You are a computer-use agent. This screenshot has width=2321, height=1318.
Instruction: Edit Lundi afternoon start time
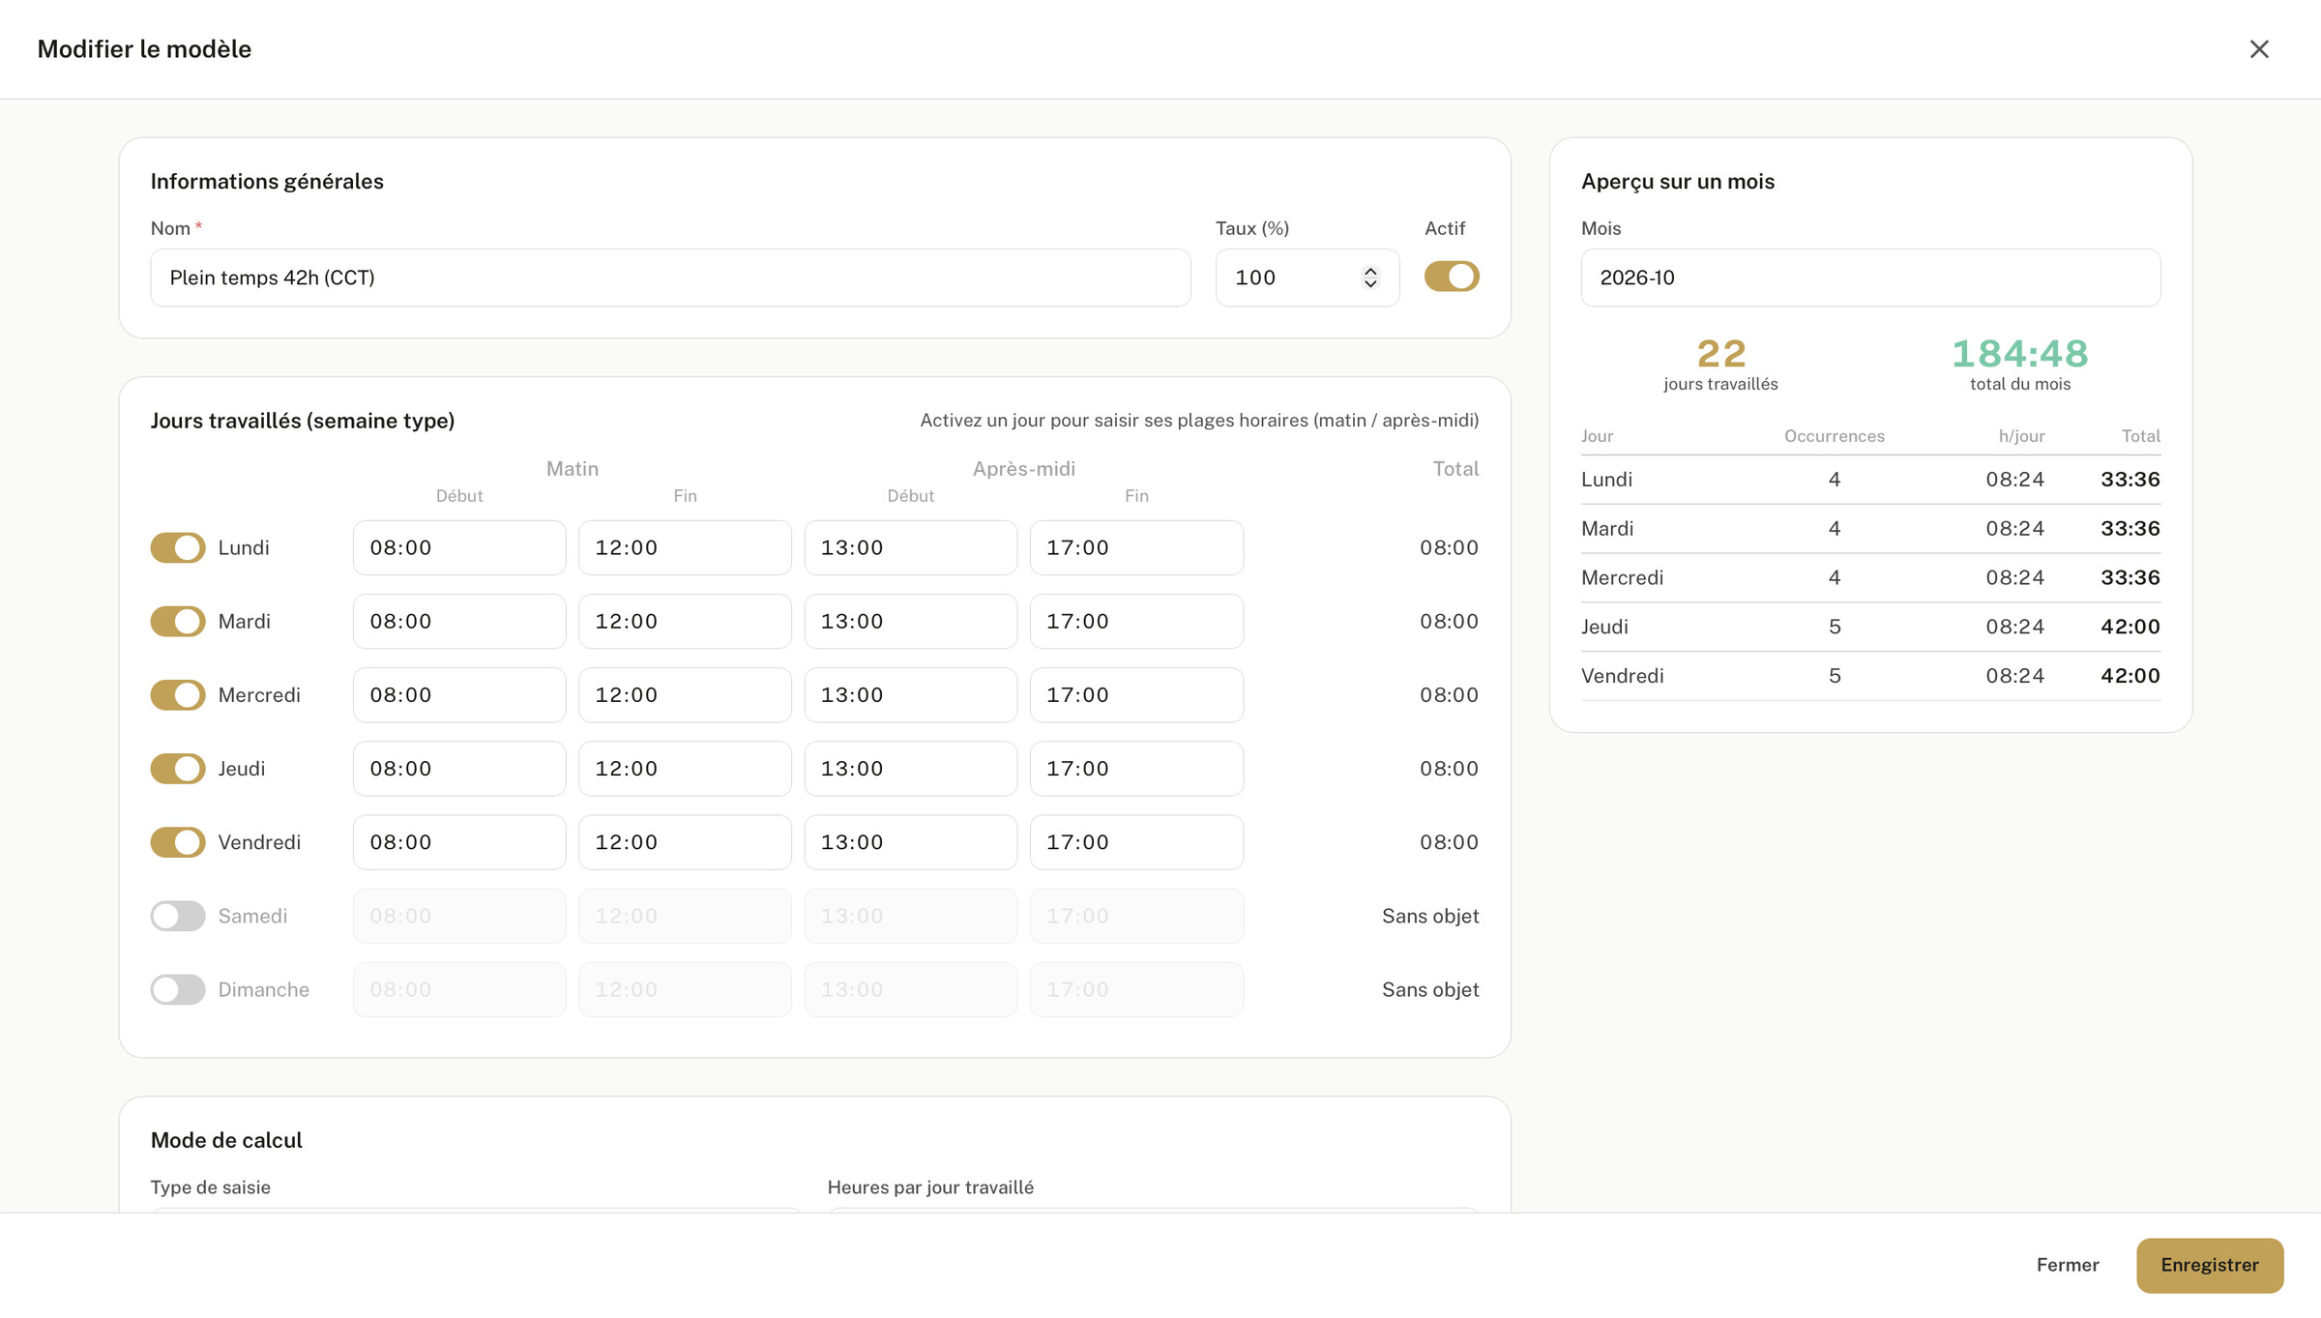tap(911, 547)
